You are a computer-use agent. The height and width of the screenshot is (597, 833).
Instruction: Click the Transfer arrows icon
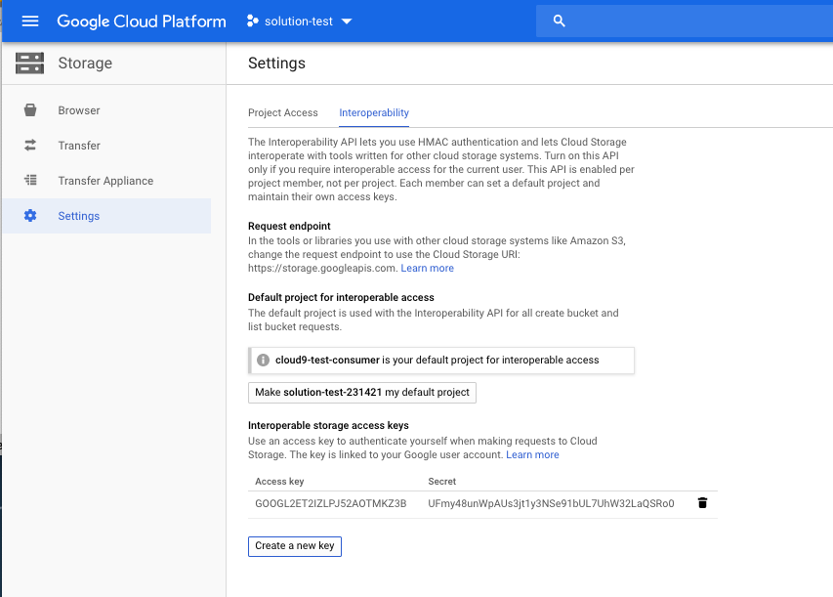[x=30, y=146]
